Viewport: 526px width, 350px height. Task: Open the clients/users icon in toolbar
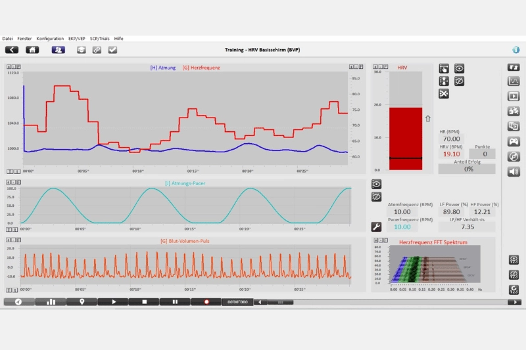tap(58, 50)
